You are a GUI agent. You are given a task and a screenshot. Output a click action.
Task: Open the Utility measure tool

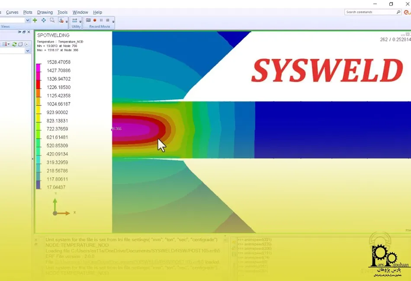[75, 20]
